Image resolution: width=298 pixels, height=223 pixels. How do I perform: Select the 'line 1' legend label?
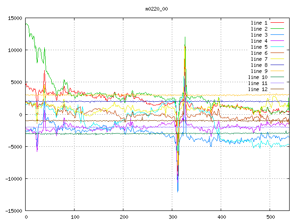click(259, 23)
